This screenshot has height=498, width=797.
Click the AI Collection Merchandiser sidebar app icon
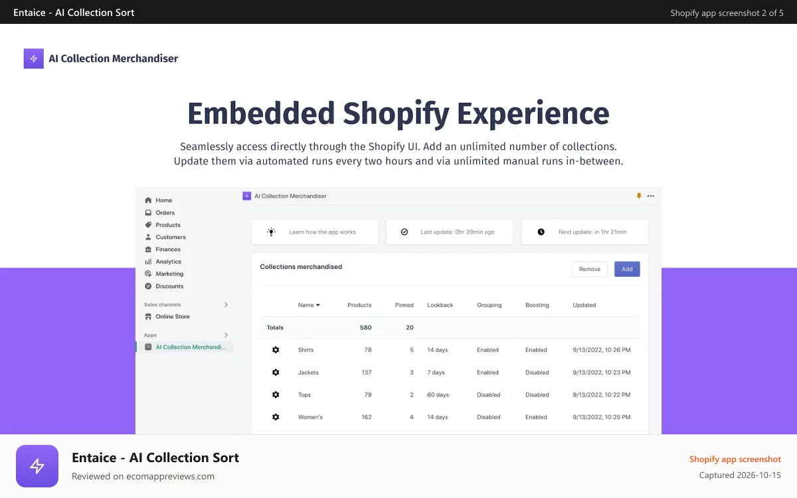148,347
